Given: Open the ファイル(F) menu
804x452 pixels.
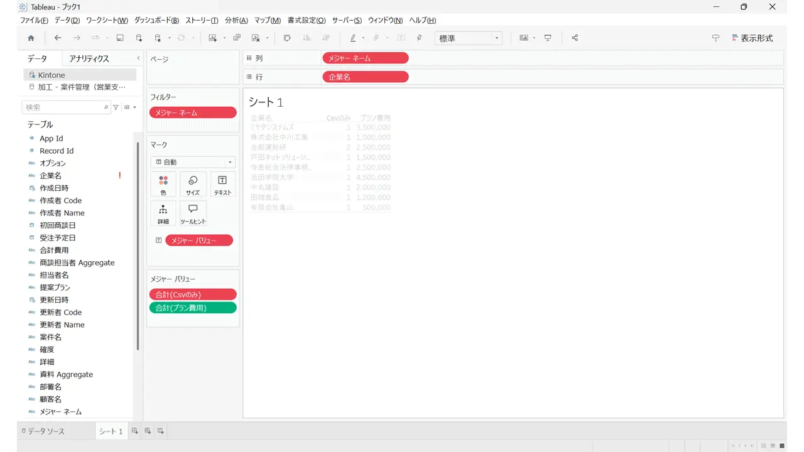Looking at the screenshot, I should 34,21.
